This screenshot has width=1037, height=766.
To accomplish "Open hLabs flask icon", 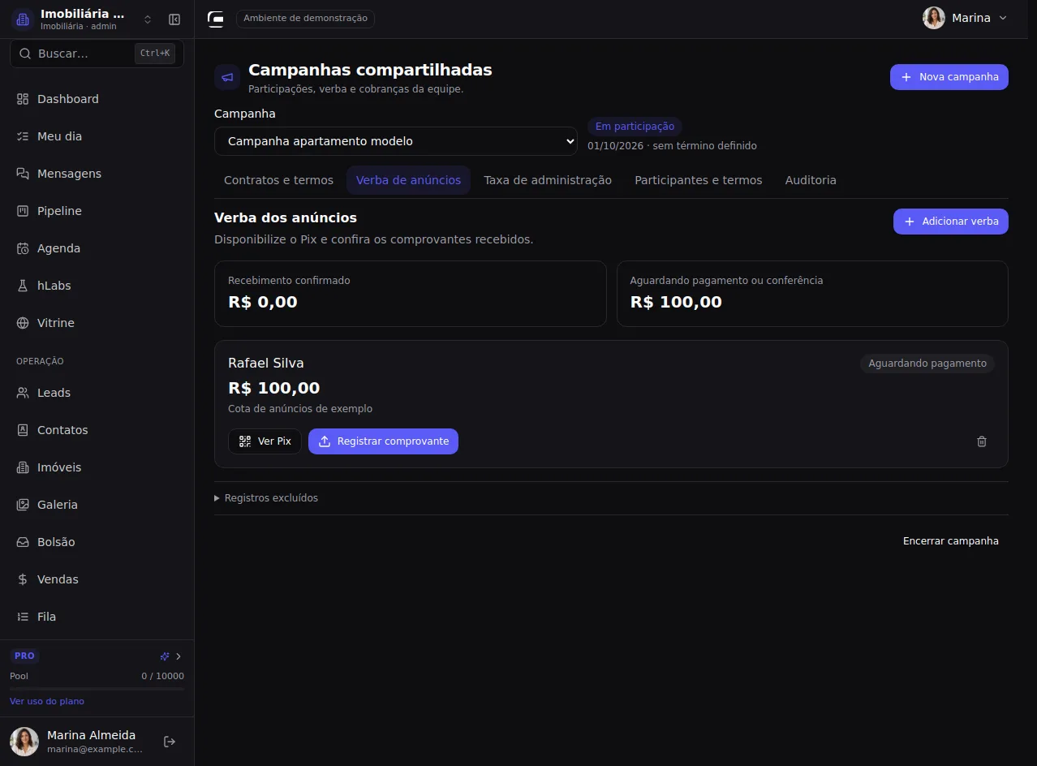I will (x=23, y=286).
